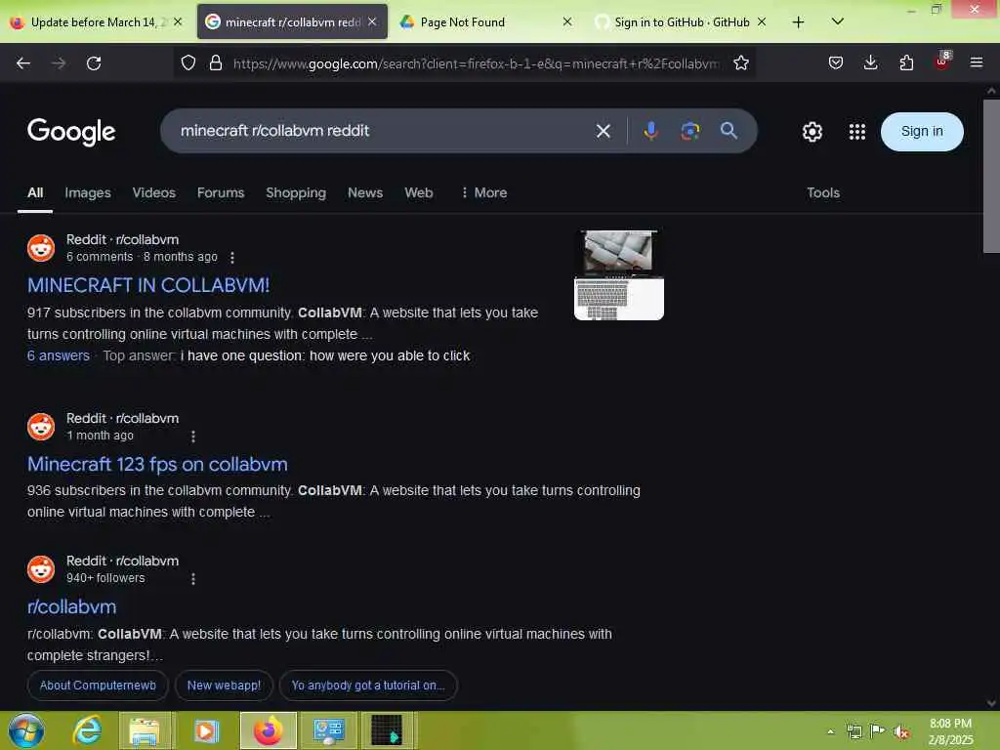This screenshot has width=1000, height=750.
Task: Open the tracking protection shield icon
Action: 188,63
